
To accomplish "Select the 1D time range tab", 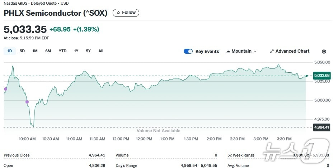I will pos(10,51).
